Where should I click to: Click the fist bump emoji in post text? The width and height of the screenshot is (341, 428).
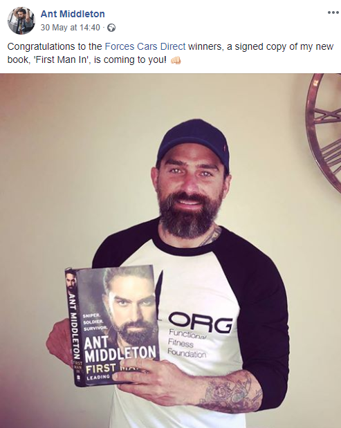(176, 60)
